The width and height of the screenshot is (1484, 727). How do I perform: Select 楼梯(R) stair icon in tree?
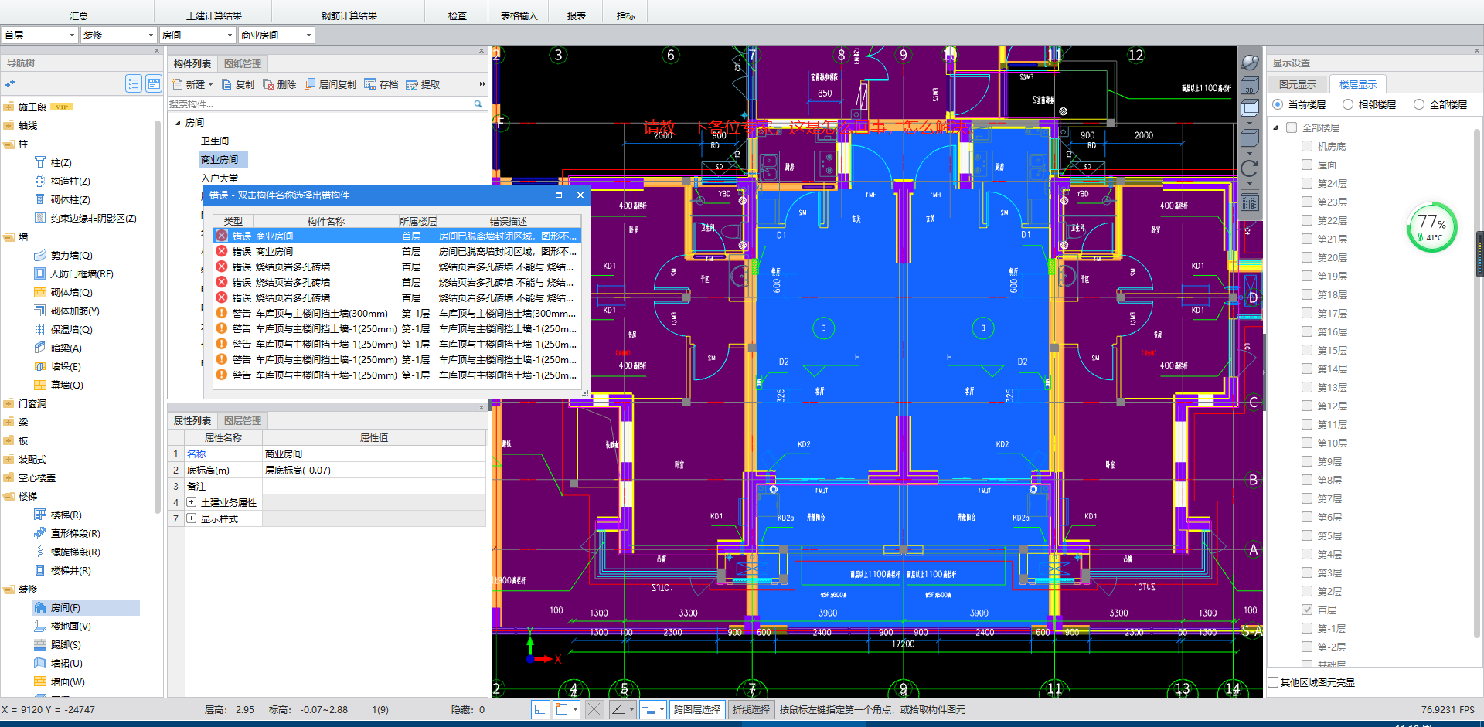40,515
